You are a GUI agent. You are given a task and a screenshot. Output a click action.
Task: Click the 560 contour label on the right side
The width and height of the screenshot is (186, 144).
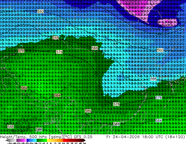[x=160, y=50]
